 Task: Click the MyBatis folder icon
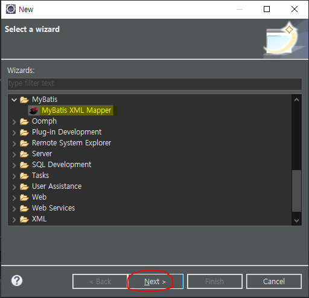(24, 100)
